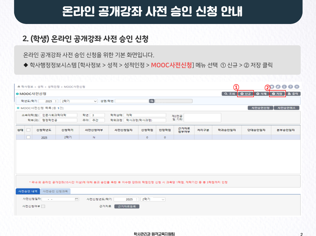Screen dimensions: 316x236
Task: Click the favorites star icon at top right
Action: 272,87
